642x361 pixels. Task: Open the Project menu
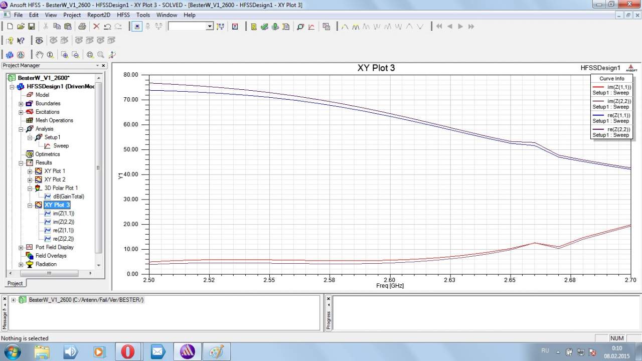coord(72,15)
